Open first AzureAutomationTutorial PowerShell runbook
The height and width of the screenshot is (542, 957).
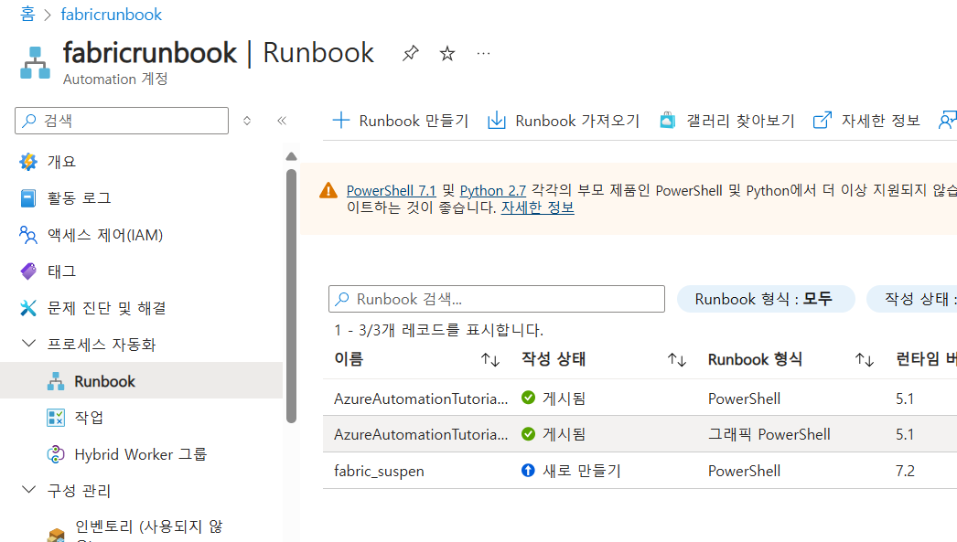(421, 399)
